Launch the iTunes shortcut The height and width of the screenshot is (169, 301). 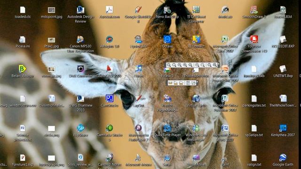pos(138,69)
